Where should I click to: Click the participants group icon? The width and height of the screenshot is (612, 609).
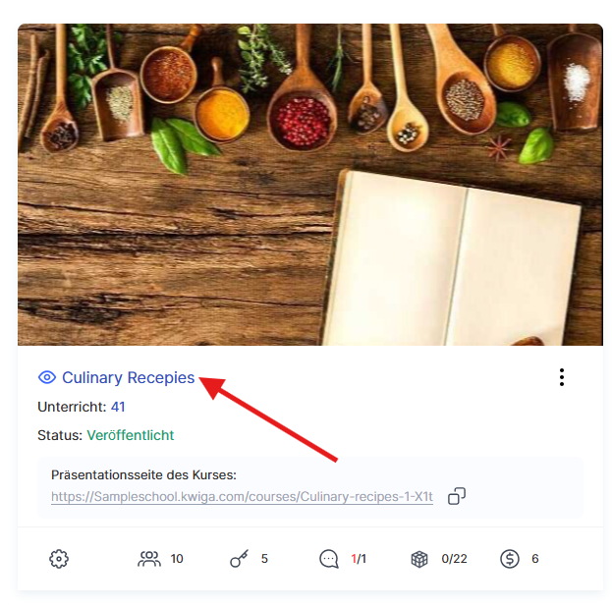tap(149, 559)
